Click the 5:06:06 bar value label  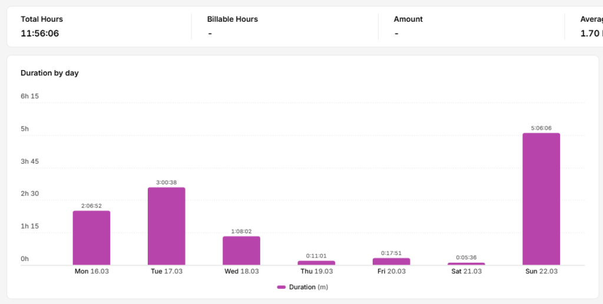click(x=541, y=128)
